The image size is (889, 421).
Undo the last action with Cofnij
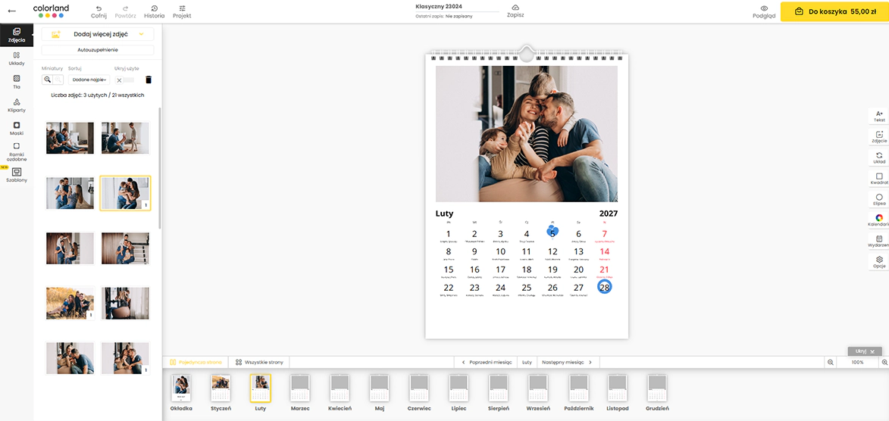pyautogui.click(x=99, y=11)
